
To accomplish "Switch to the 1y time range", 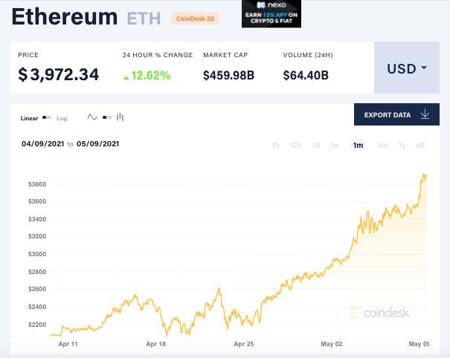I will [x=402, y=145].
